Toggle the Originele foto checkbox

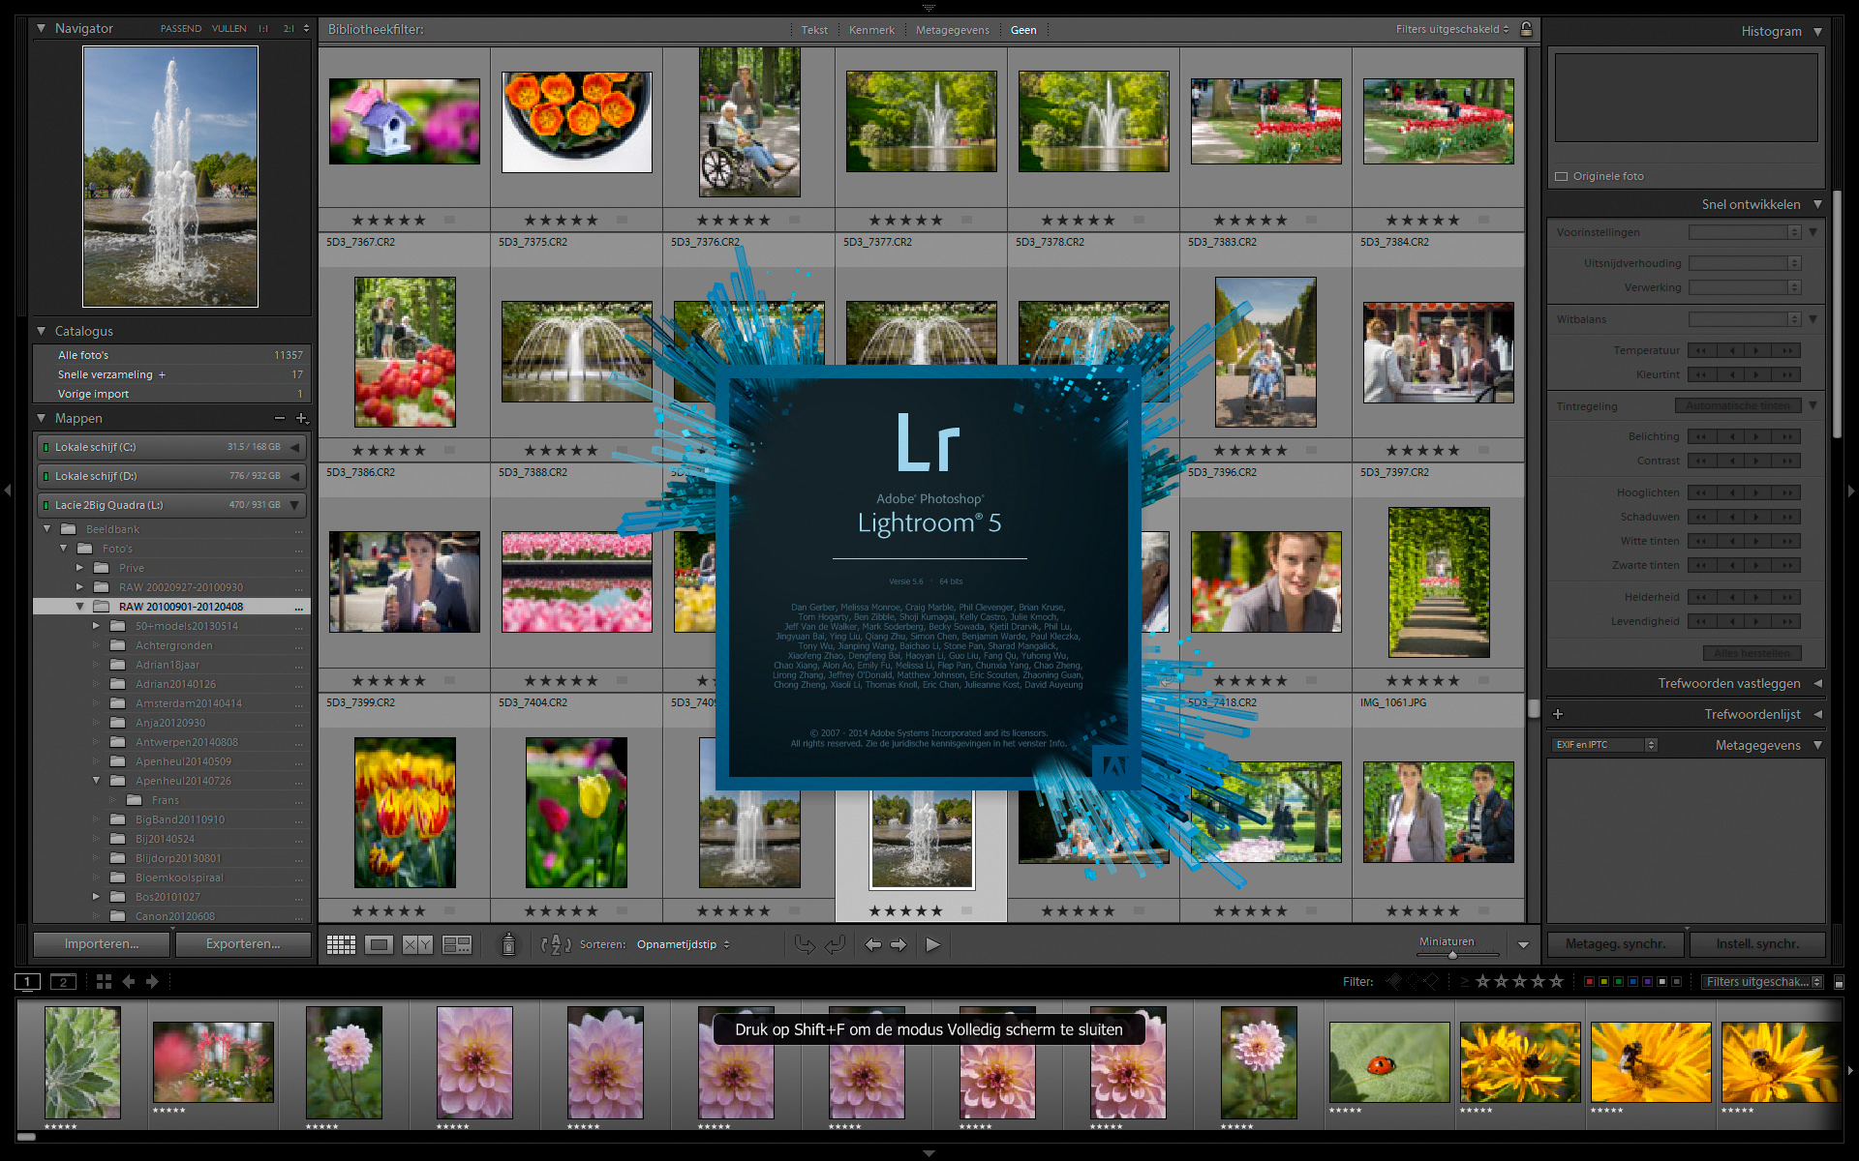tap(1561, 176)
